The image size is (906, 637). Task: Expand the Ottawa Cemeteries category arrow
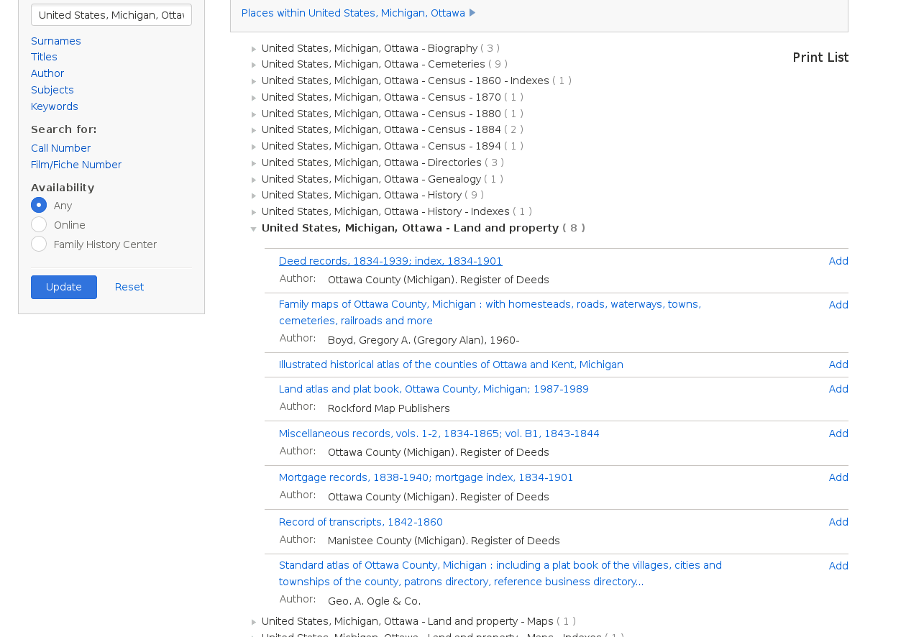pos(254,65)
